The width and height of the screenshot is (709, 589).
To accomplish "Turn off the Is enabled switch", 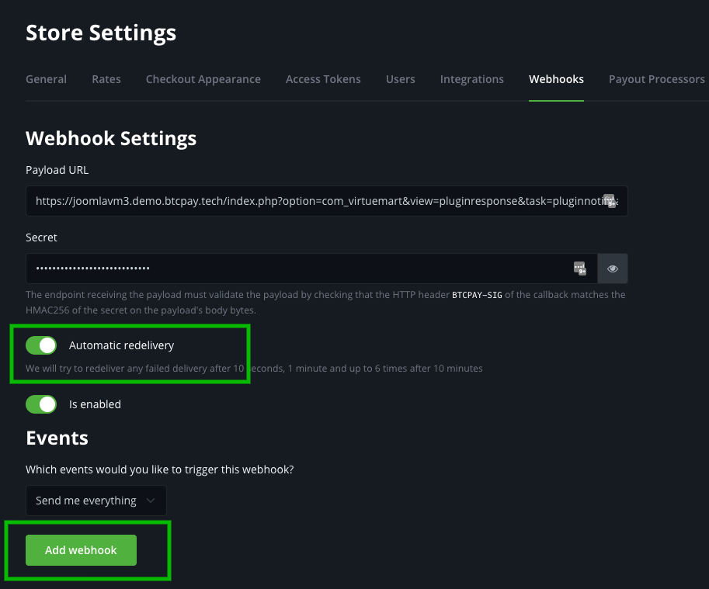I will (41, 404).
